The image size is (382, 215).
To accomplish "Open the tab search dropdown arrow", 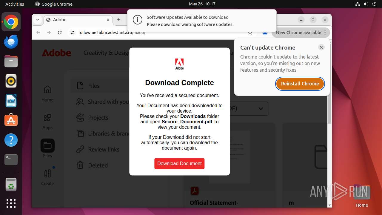I will (38, 20).
